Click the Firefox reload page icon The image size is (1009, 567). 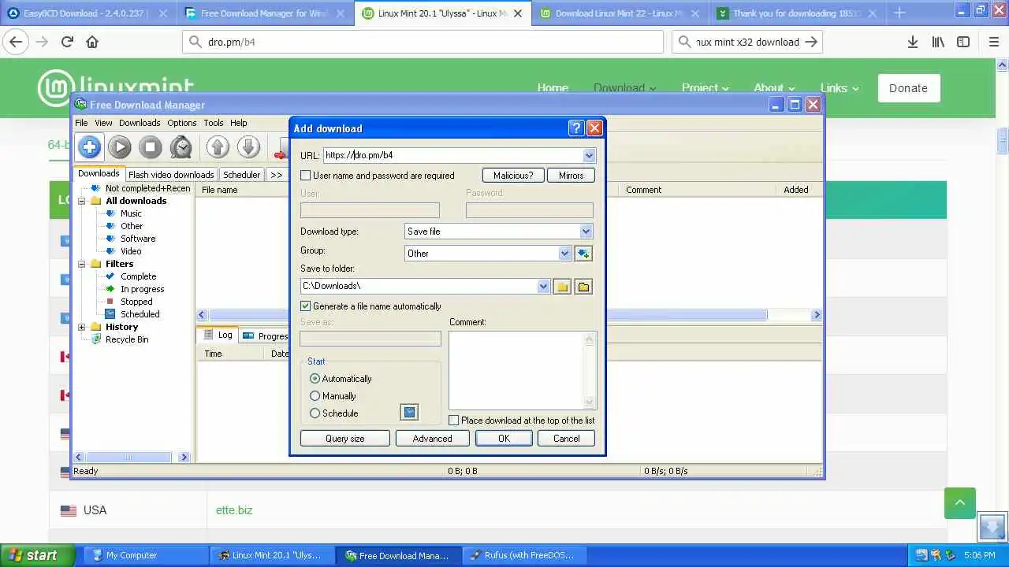[68, 43]
